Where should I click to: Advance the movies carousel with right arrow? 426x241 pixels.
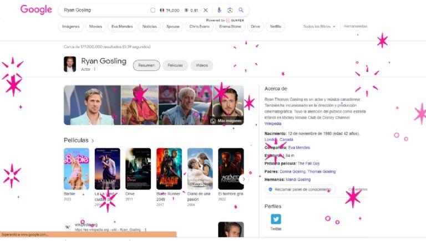[x=244, y=179]
